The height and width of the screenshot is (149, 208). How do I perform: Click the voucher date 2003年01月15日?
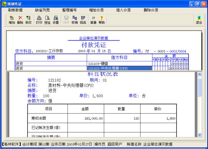95,51
